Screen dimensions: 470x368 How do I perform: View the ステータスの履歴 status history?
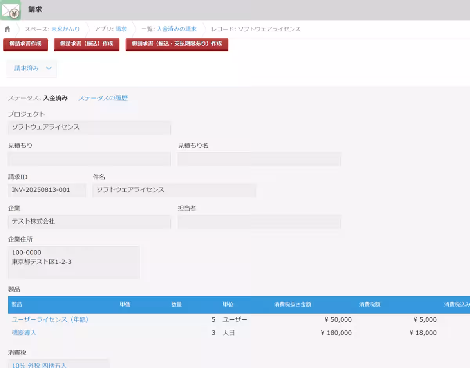pos(103,98)
